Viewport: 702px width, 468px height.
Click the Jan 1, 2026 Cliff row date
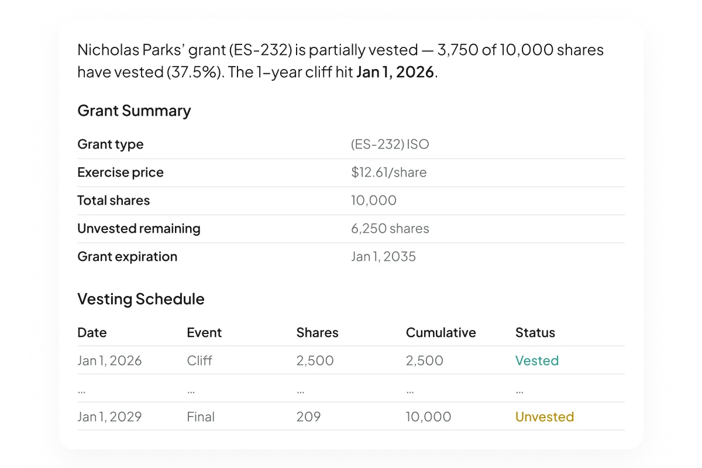pos(109,360)
